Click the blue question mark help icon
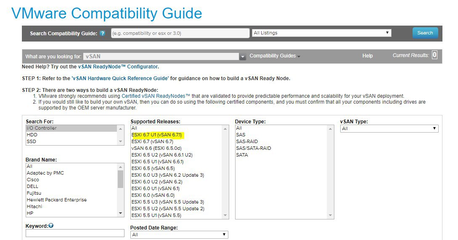The width and height of the screenshot is (458, 240). click(102, 33)
